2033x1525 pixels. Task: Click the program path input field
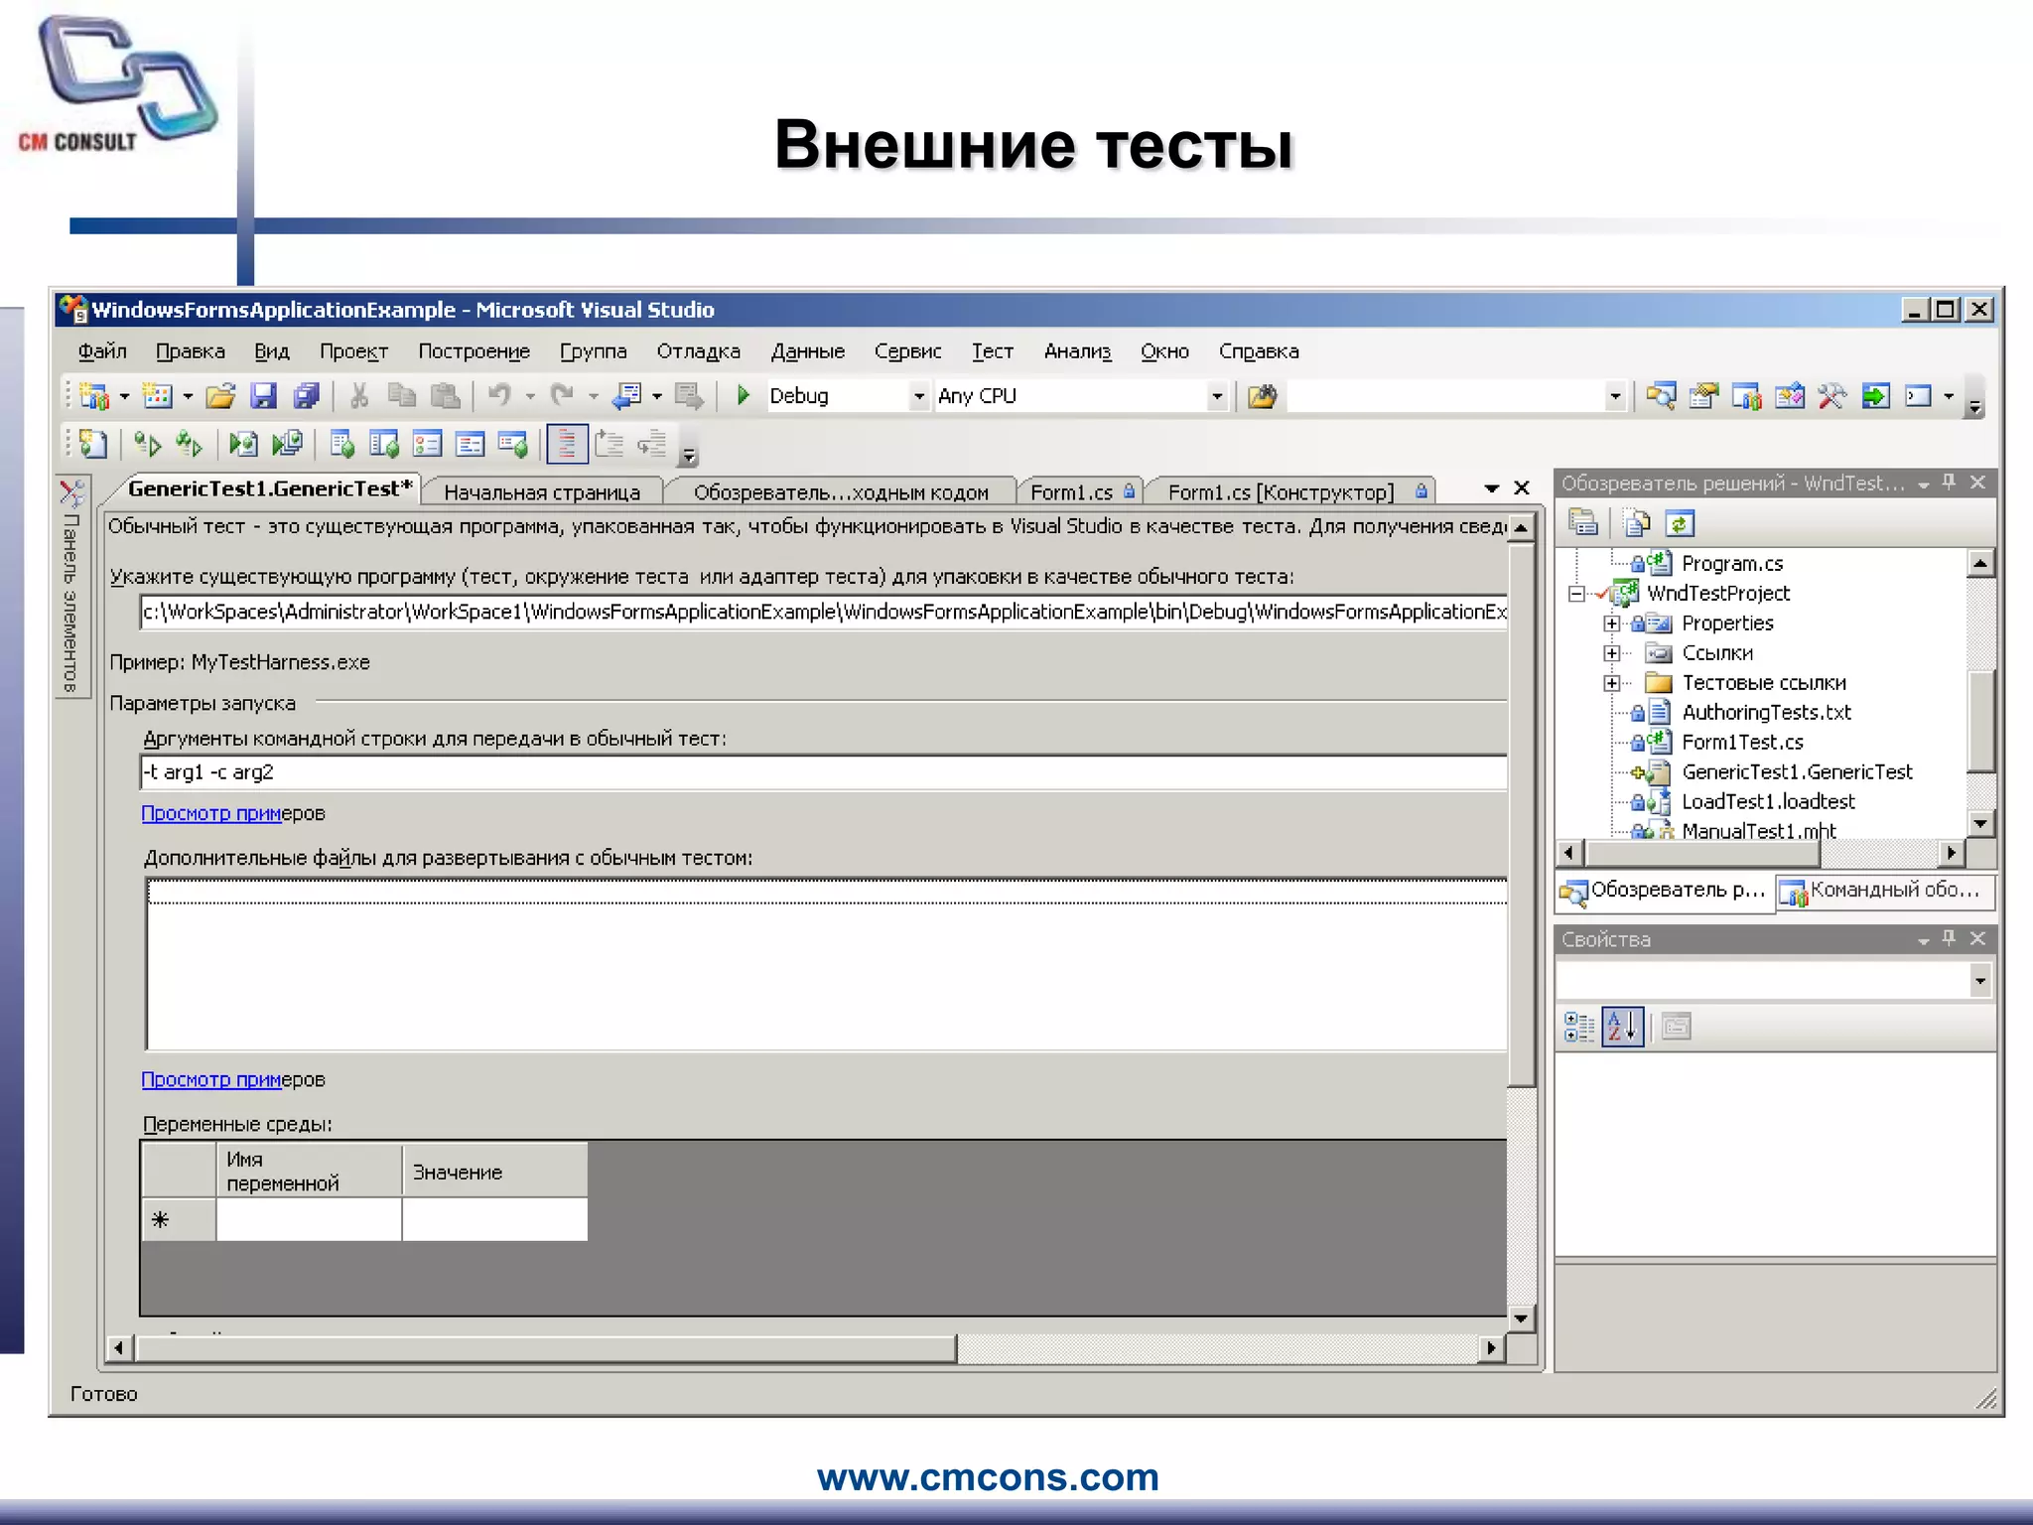tap(824, 612)
